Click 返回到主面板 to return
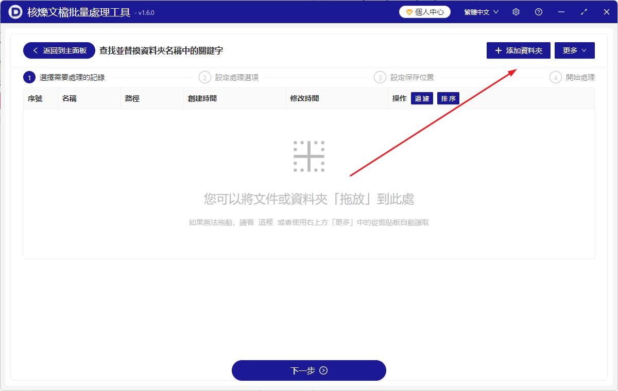This screenshot has height=391, width=618. (59, 50)
